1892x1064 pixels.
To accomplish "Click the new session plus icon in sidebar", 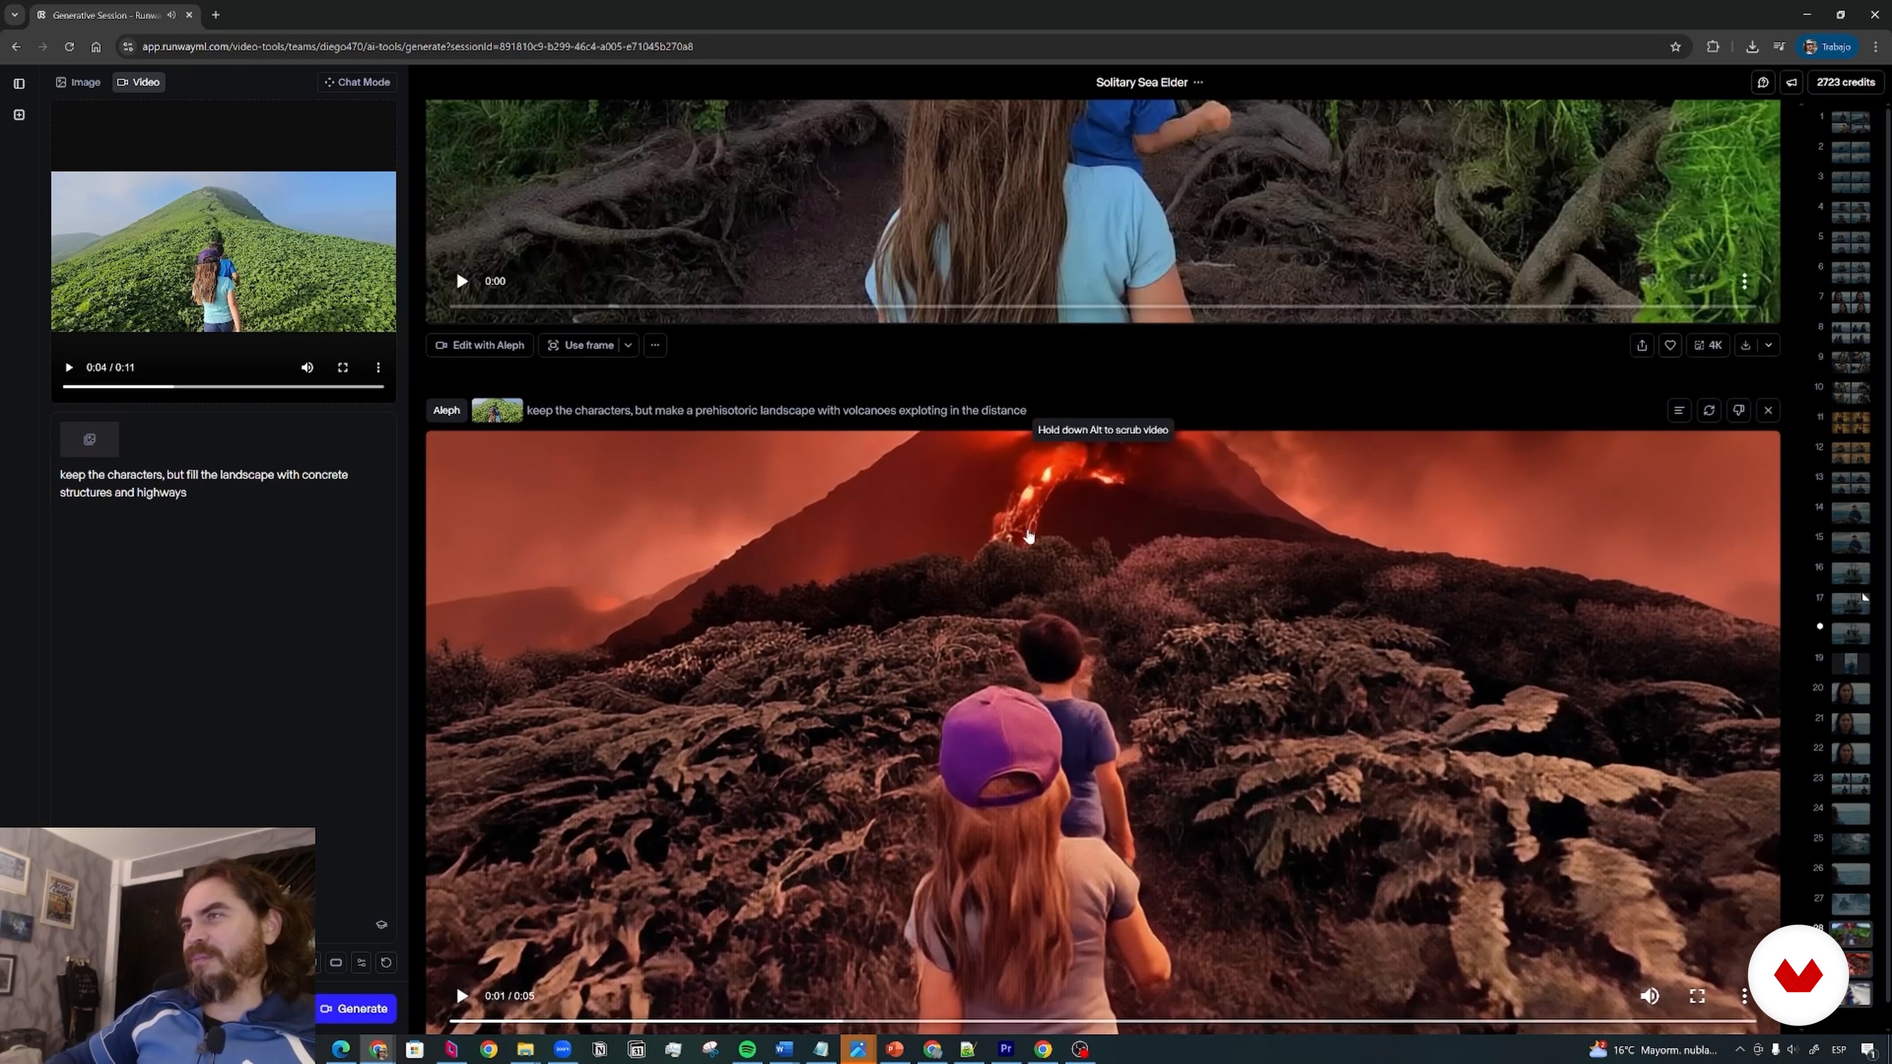I will pyautogui.click(x=19, y=115).
